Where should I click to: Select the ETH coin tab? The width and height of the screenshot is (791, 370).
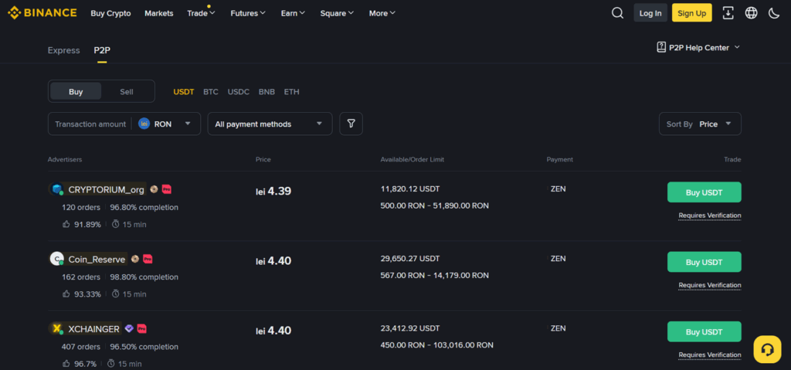click(x=291, y=92)
